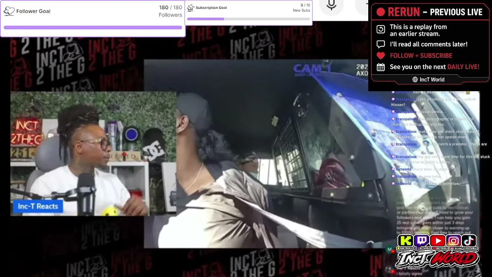The height and width of the screenshot is (277, 492).
Task: Click the Follower Goal logo icon
Action: 9,11
